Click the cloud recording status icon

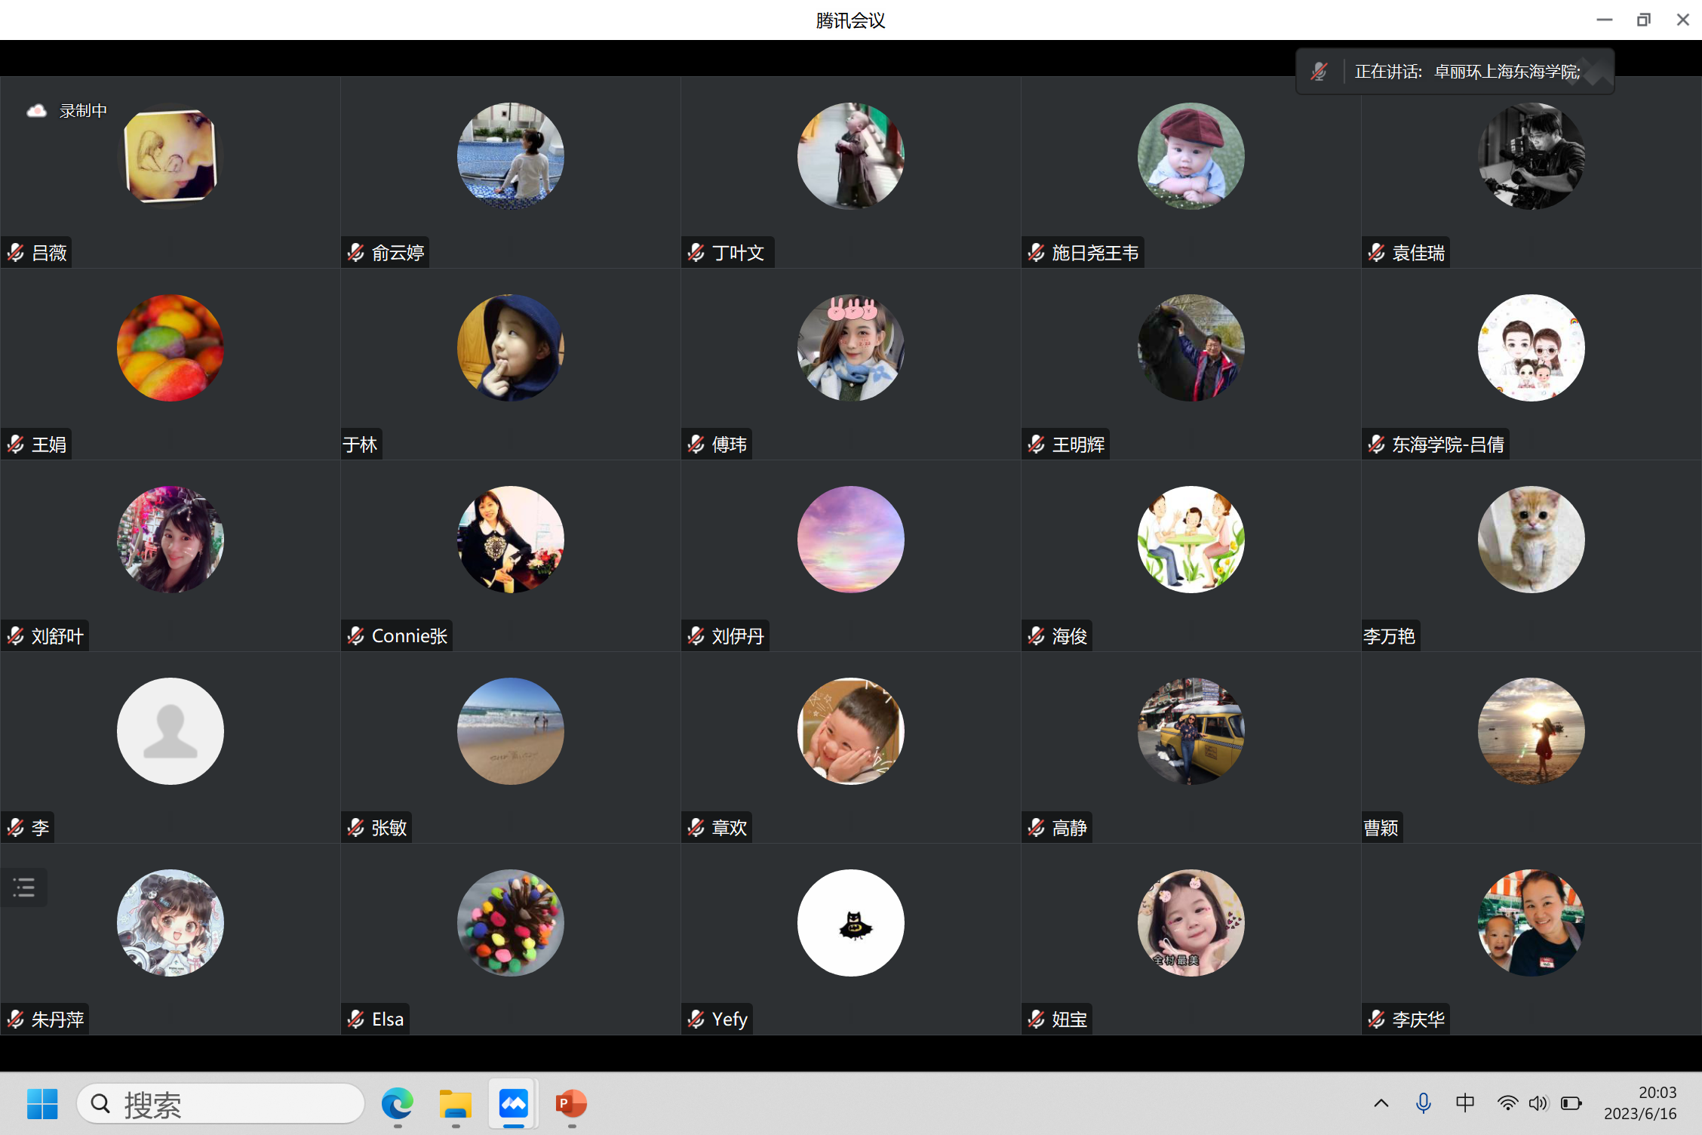[x=36, y=111]
